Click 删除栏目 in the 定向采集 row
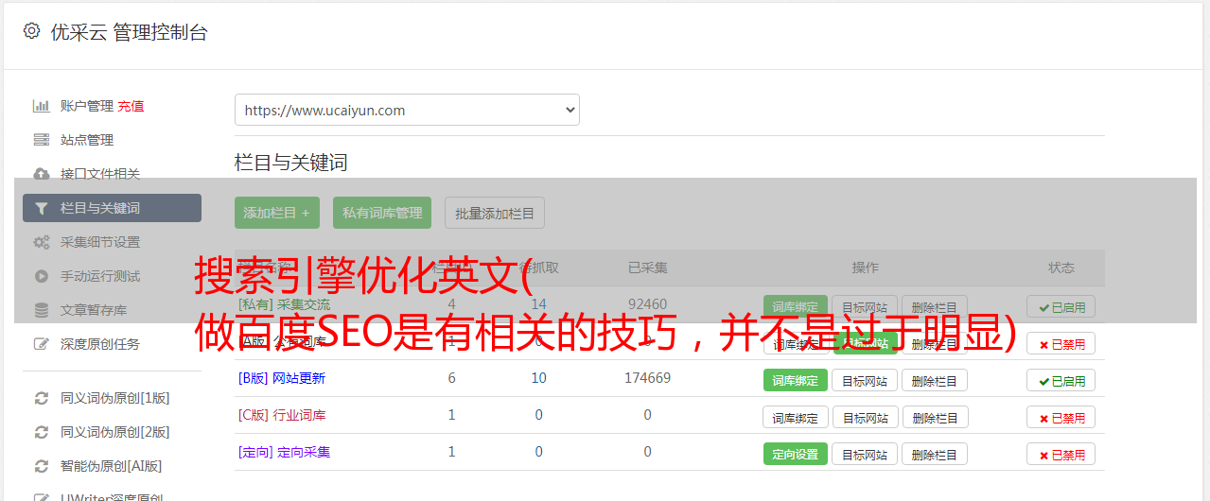The image size is (1210, 501). tap(935, 454)
